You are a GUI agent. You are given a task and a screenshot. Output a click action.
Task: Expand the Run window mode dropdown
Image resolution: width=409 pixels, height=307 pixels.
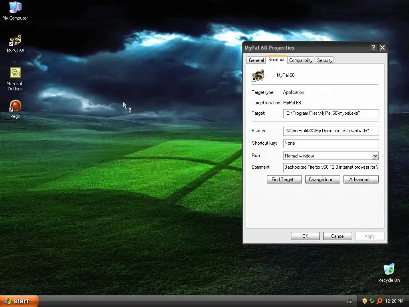(x=375, y=156)
